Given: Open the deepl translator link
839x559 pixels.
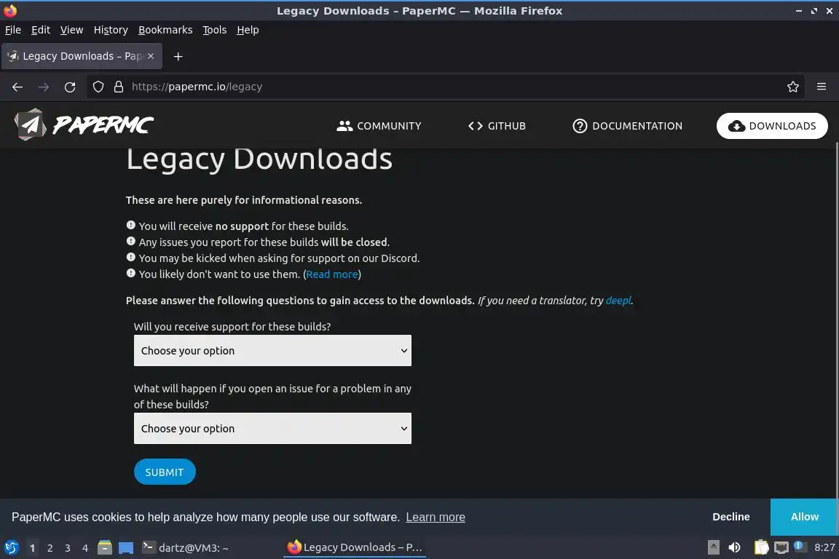Looking at the screenshot, I should coord(618,301).
